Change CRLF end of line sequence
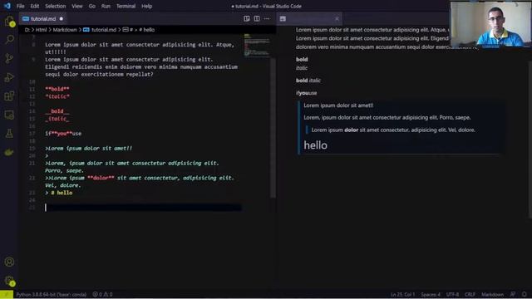The width and height of the screenshot is (532, 299). [x=470, y=294]
